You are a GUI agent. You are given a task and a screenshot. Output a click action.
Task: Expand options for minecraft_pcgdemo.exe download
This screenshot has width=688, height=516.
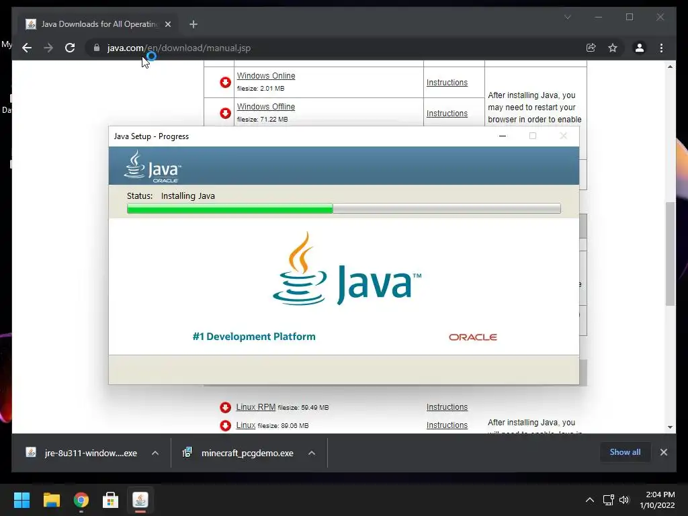click(x=312, y=453)
